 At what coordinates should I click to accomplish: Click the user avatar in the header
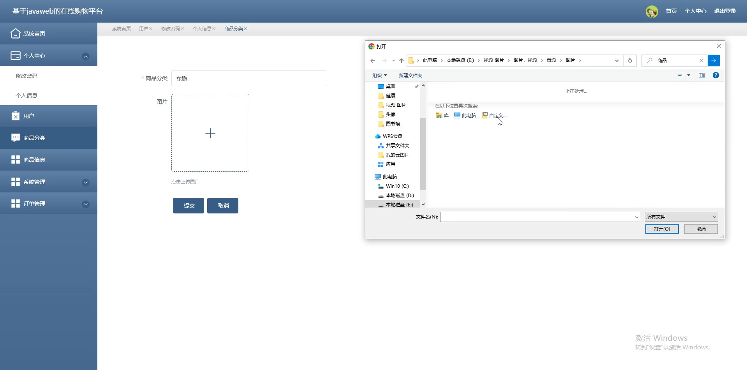point(652,11)
